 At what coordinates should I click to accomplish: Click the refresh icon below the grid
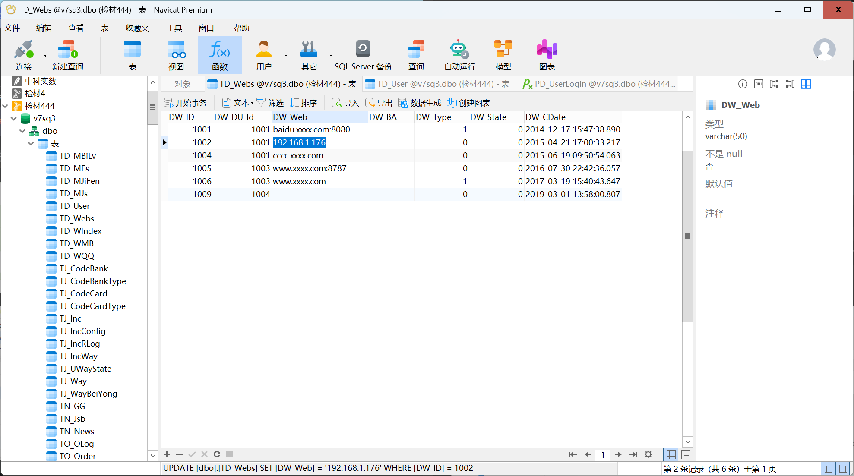pos(217,454)
